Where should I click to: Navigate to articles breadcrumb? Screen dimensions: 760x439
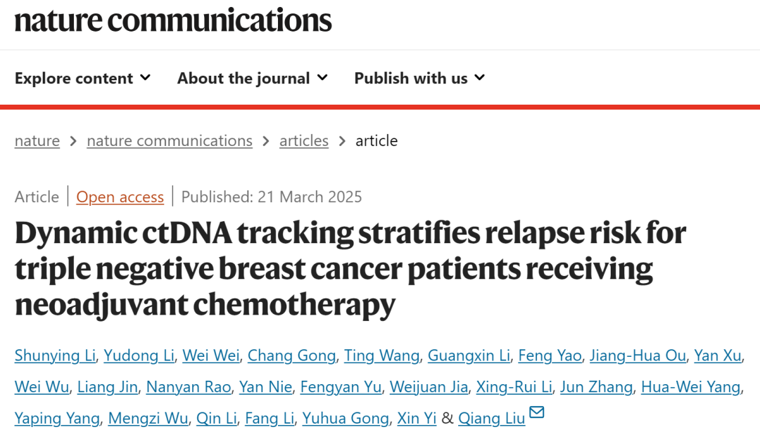click(x=304, y=140)
